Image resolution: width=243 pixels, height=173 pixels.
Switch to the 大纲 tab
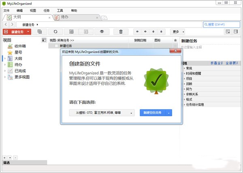(27, 17)
